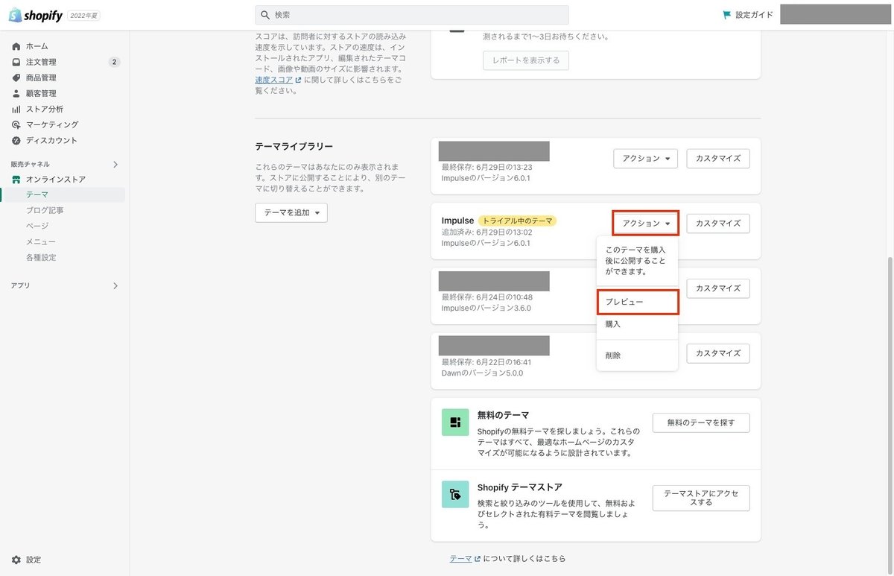Click text '最終保存: 6月22日の16:41'
Viewport: 894px width, 576px height.
[x=486, y=362]
